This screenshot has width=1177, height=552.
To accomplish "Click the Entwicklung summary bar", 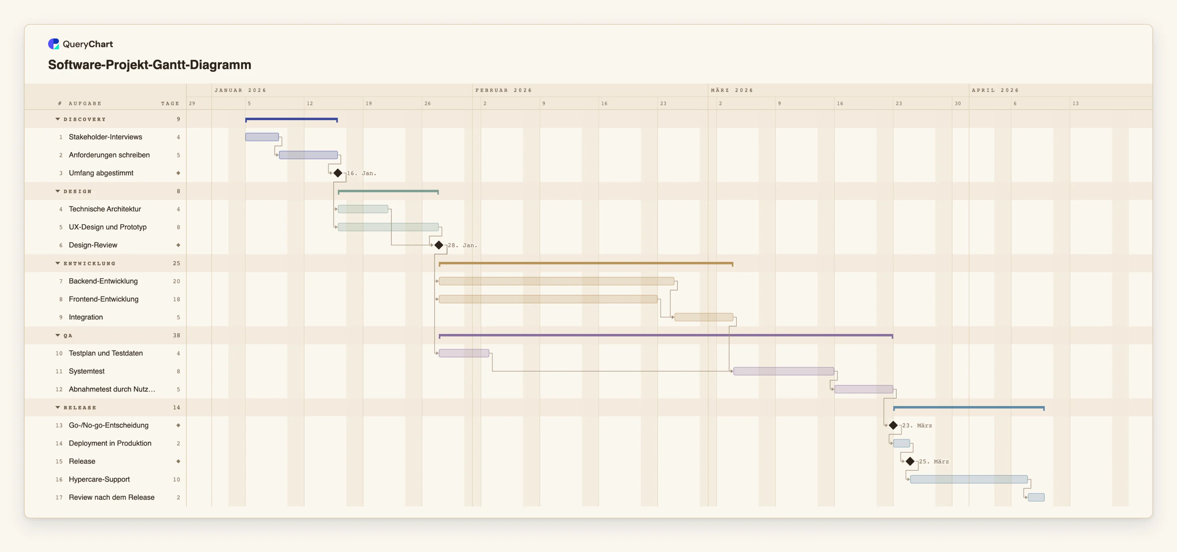I will tap(586, 264).
